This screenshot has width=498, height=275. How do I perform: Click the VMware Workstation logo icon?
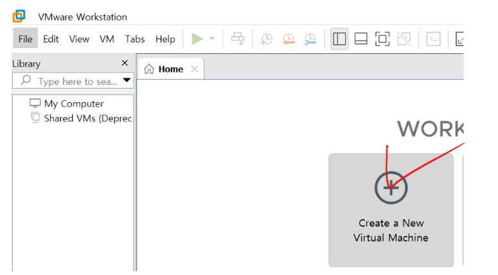(19, 16)
